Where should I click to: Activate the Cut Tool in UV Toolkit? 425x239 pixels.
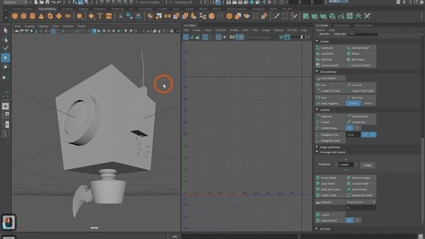(x=361, y=85)
